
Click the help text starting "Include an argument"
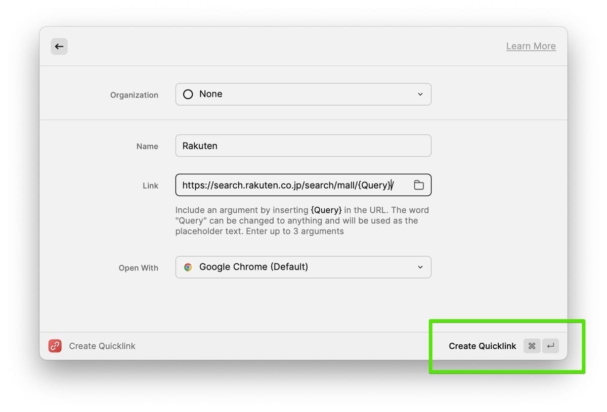[x=302, y=220]
